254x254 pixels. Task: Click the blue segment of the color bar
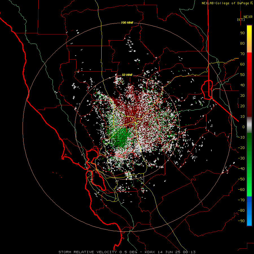(x=249, y=211)
